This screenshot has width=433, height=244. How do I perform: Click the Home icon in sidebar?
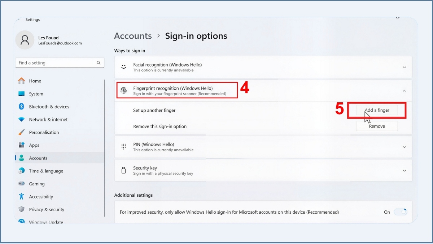pyautogui.click(x=22, y=81)
